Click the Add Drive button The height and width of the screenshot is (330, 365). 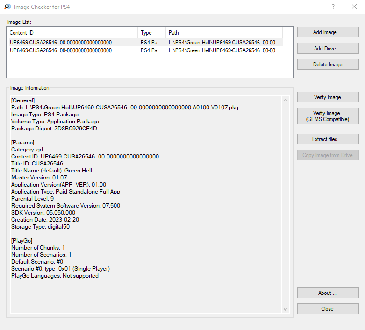point(328,49)
